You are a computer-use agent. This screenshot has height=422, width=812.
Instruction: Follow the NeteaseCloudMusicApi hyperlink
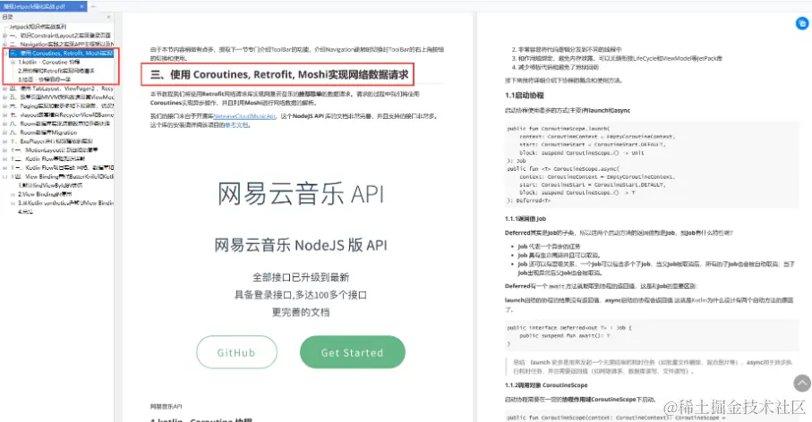click(244, 116)
